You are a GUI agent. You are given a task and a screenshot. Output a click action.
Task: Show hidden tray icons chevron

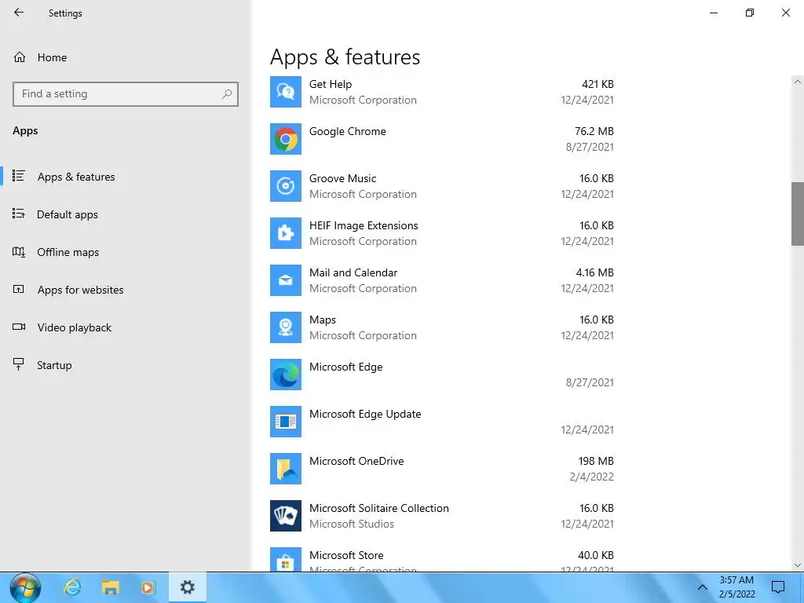click(x=703, y=587)
